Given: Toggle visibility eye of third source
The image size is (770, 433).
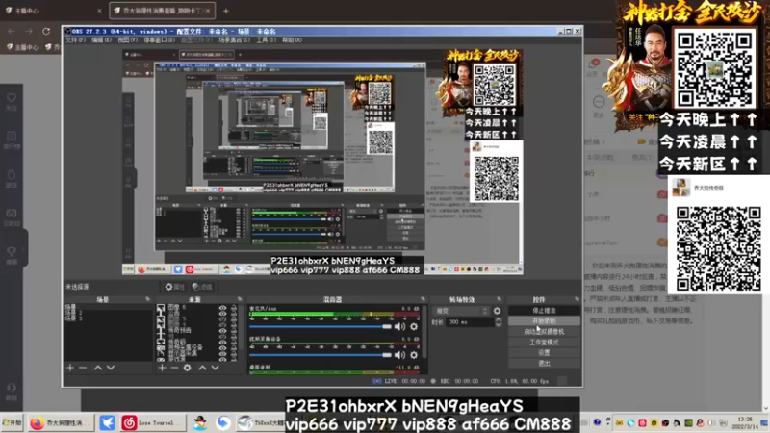Looking at the screenshot, I should [x=222, y=321].
